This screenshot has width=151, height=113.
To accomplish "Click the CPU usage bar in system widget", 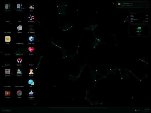I will point(139,17).
